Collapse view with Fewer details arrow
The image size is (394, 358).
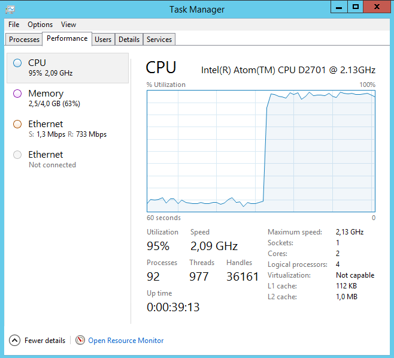(x=15, y=340)
